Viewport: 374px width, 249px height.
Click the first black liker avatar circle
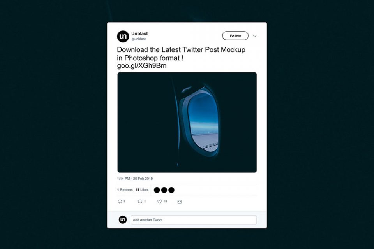point(157,190)
